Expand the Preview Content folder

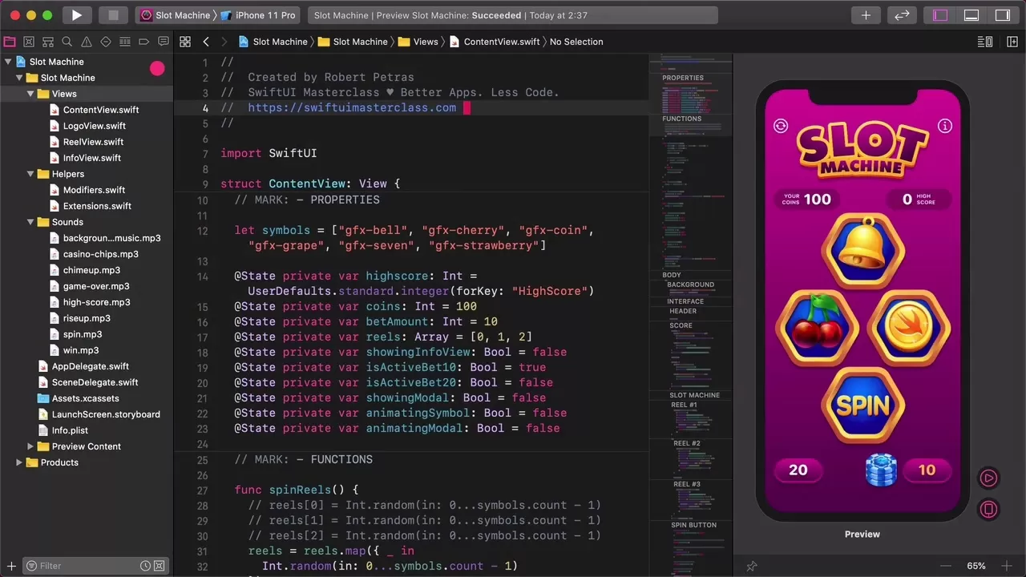31,446
